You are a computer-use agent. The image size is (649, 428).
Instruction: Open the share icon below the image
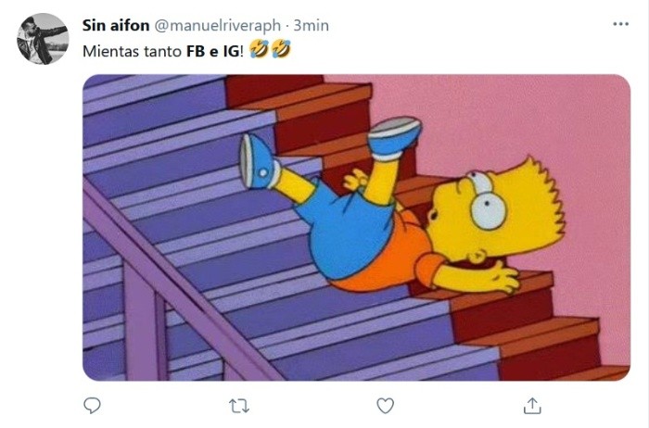click(532, 406)
